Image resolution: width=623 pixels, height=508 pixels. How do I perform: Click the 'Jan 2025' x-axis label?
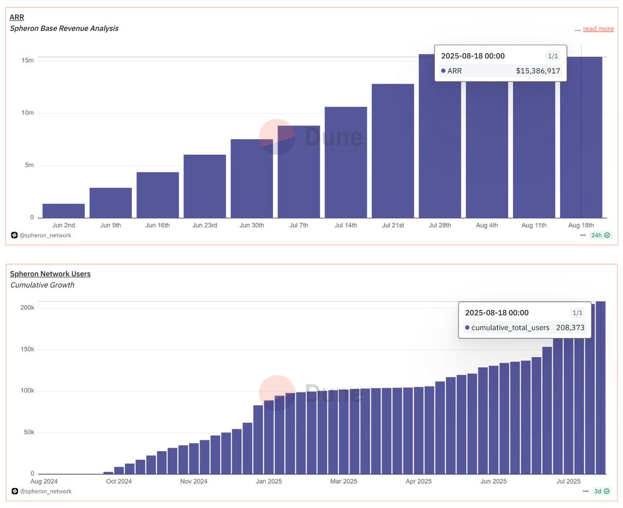[x=268, y=482]
